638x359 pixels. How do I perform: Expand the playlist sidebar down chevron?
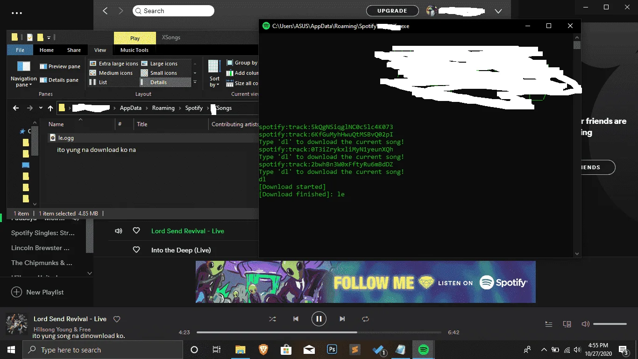(90, 273)
